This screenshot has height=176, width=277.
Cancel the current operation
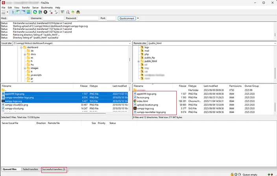pyautogui.click(x=45, y=12)
